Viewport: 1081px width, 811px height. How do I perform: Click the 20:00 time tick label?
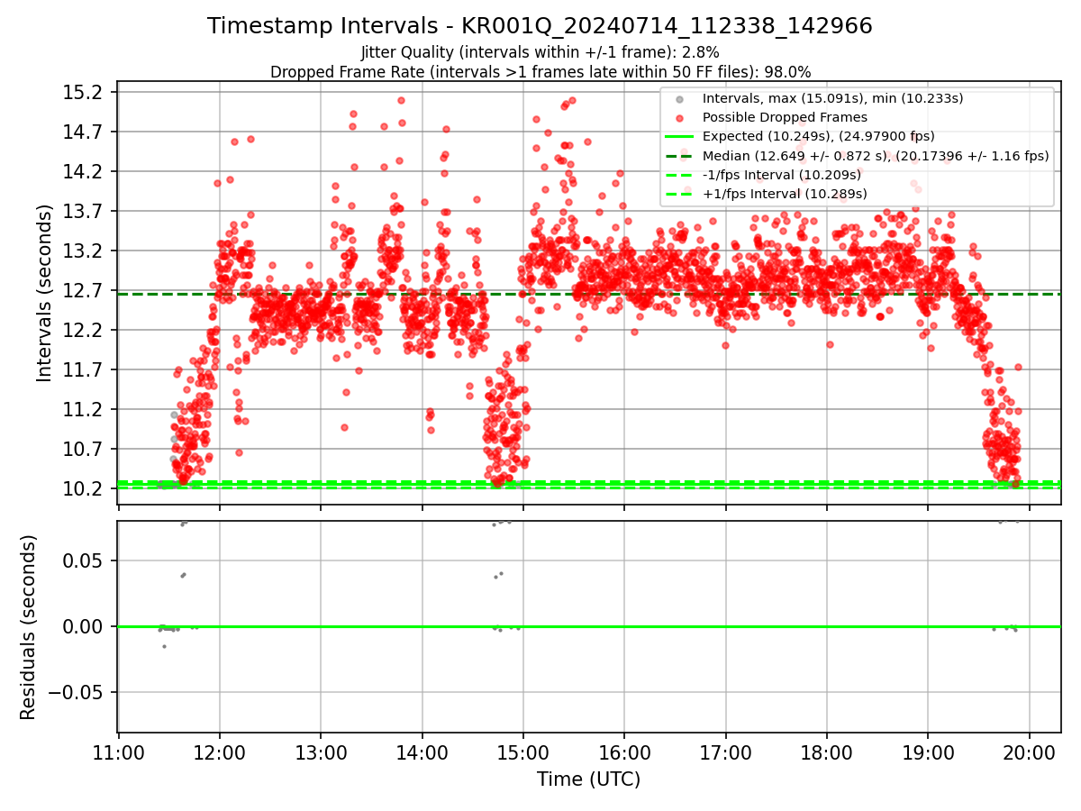coord(1030,752)
